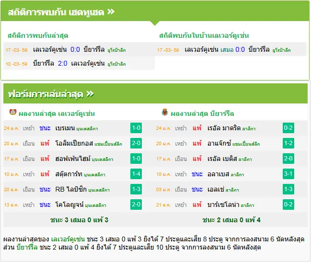The width and height of the screenshot is (311, 262).
Task: Click the 0-2 score badge for เรอัล มาดริด
Action: (288, 128)
